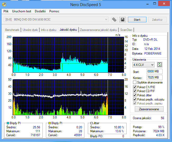This screenshot has height=142, width=172.
Task: Click the Koniec field 7025 MB
Action: [x=154, y=77]
